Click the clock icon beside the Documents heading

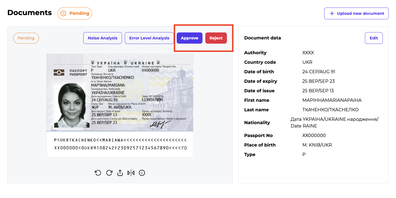63,13
